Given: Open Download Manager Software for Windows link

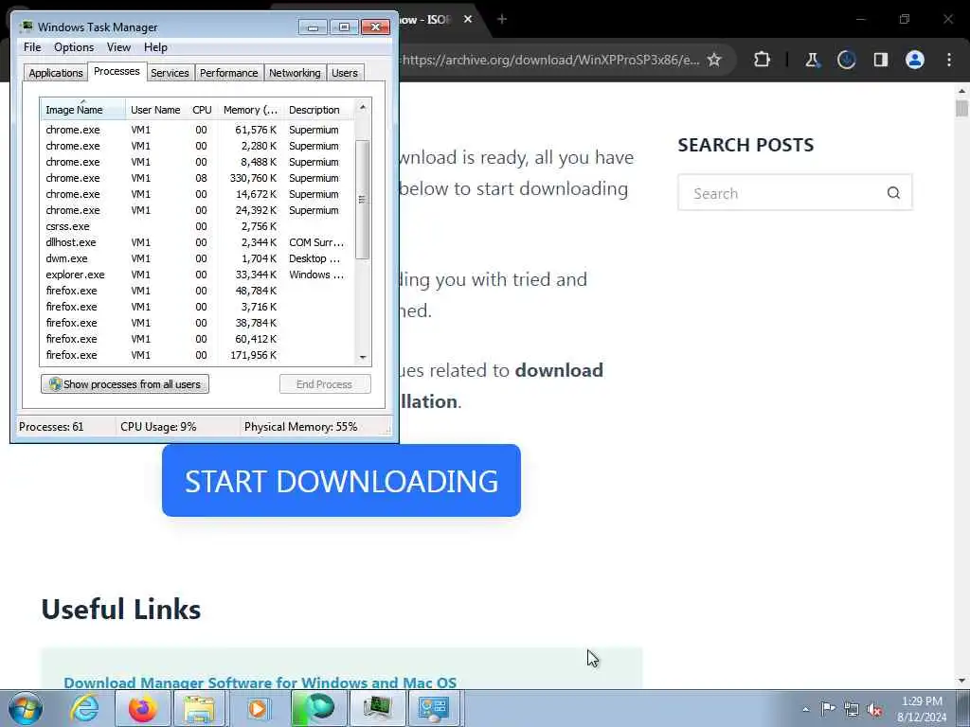Looking at the screenshot, I should [260, 683].
